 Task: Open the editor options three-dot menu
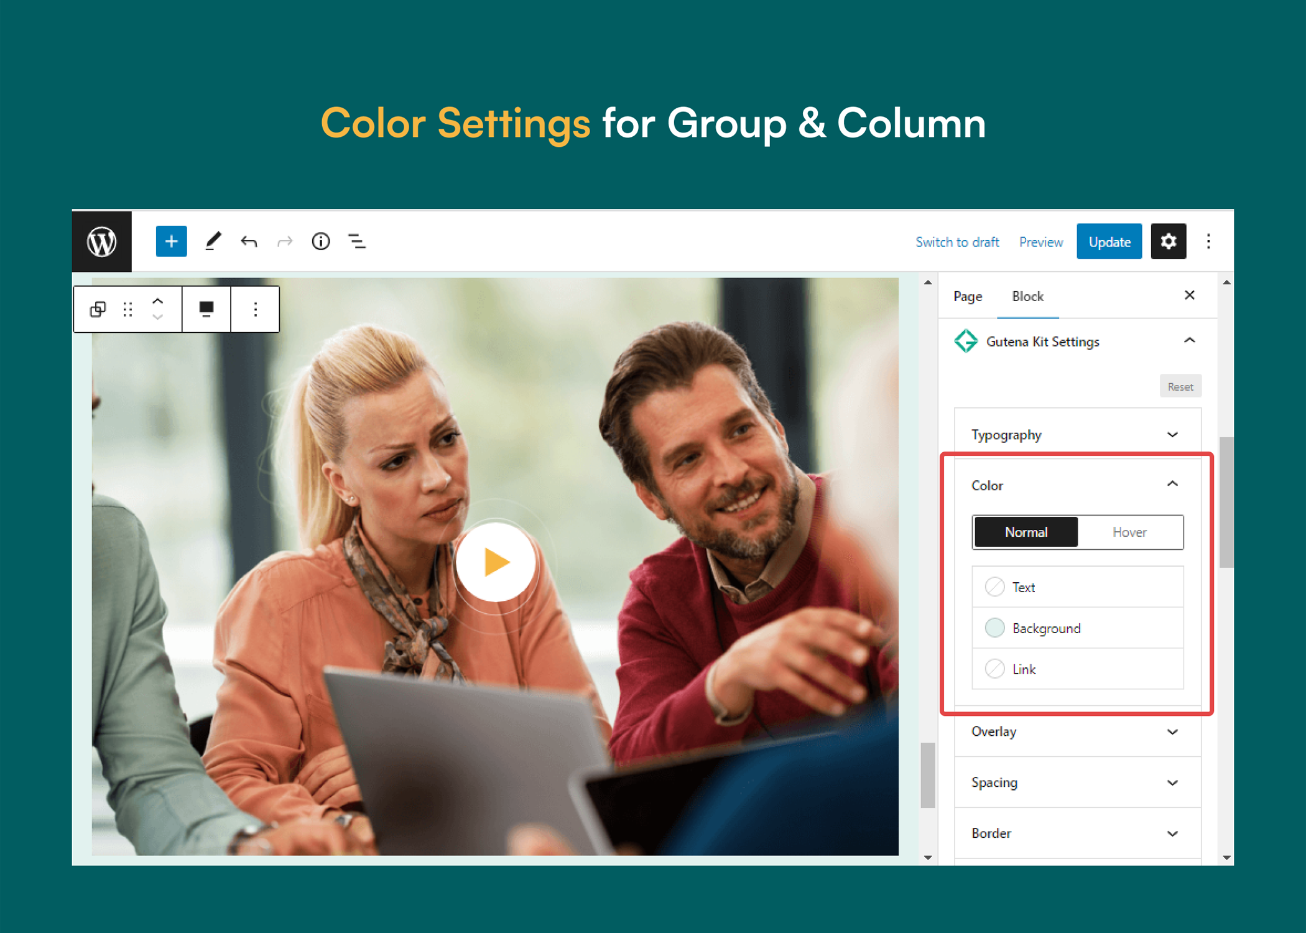[1208, 241]
